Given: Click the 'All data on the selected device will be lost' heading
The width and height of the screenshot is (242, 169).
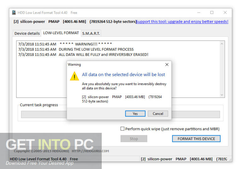Looking at the screenshot, I should (x=124, y=75).
